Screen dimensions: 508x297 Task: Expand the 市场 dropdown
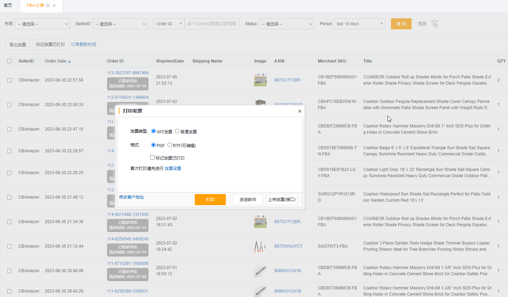coord(43,24)
